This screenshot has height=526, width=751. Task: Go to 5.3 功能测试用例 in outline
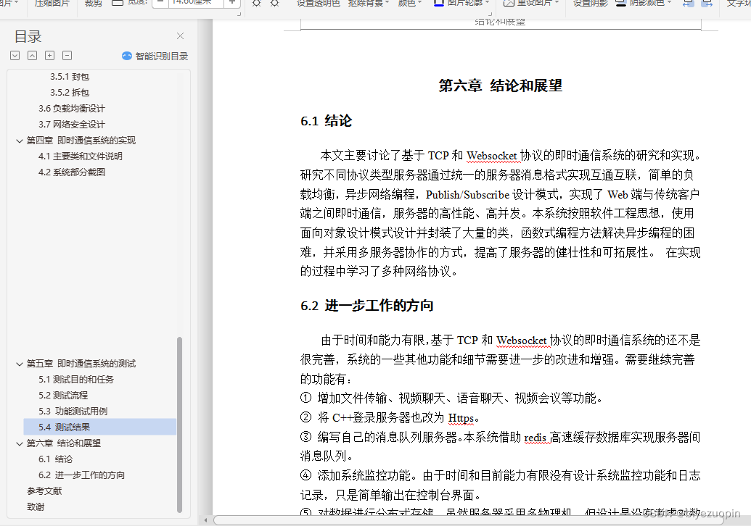pos(73,412)
